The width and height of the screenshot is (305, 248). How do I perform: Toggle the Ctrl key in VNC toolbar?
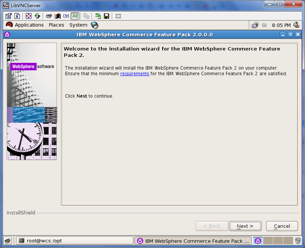[x=66, y=16]
